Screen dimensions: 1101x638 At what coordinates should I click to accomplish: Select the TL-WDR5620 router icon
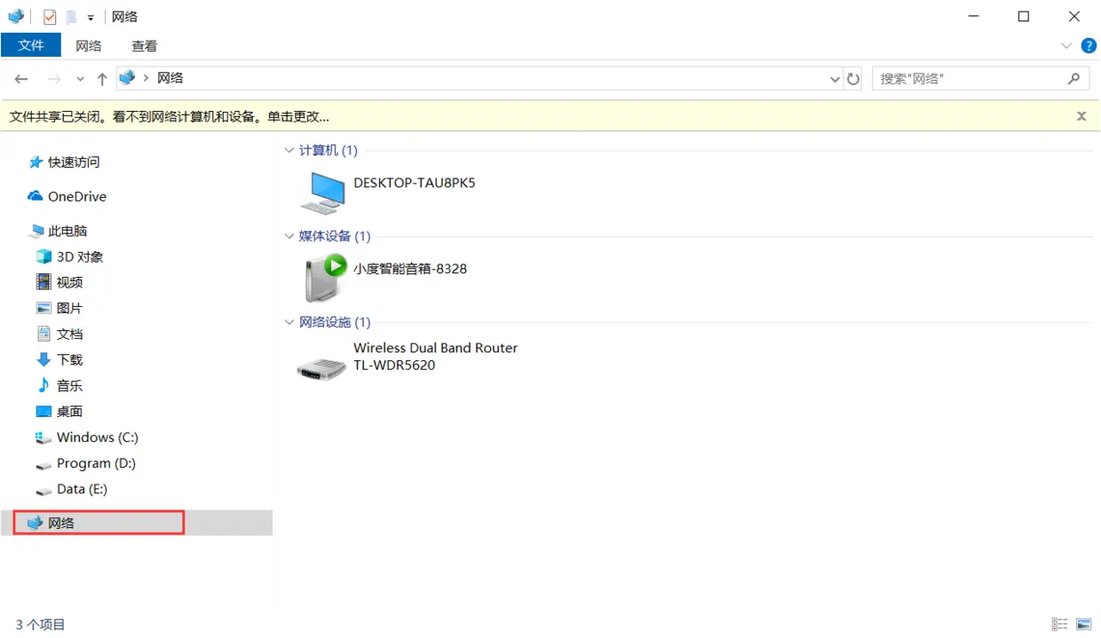321,369
